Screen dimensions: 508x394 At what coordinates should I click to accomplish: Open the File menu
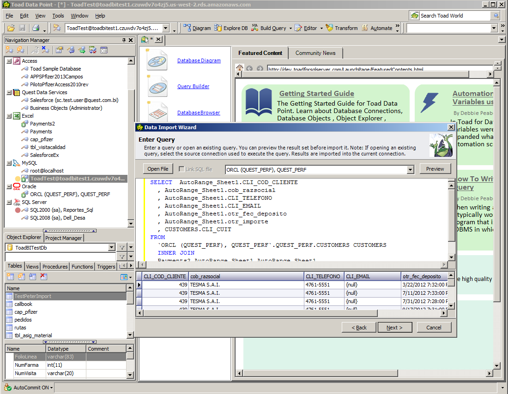(9, 16)
